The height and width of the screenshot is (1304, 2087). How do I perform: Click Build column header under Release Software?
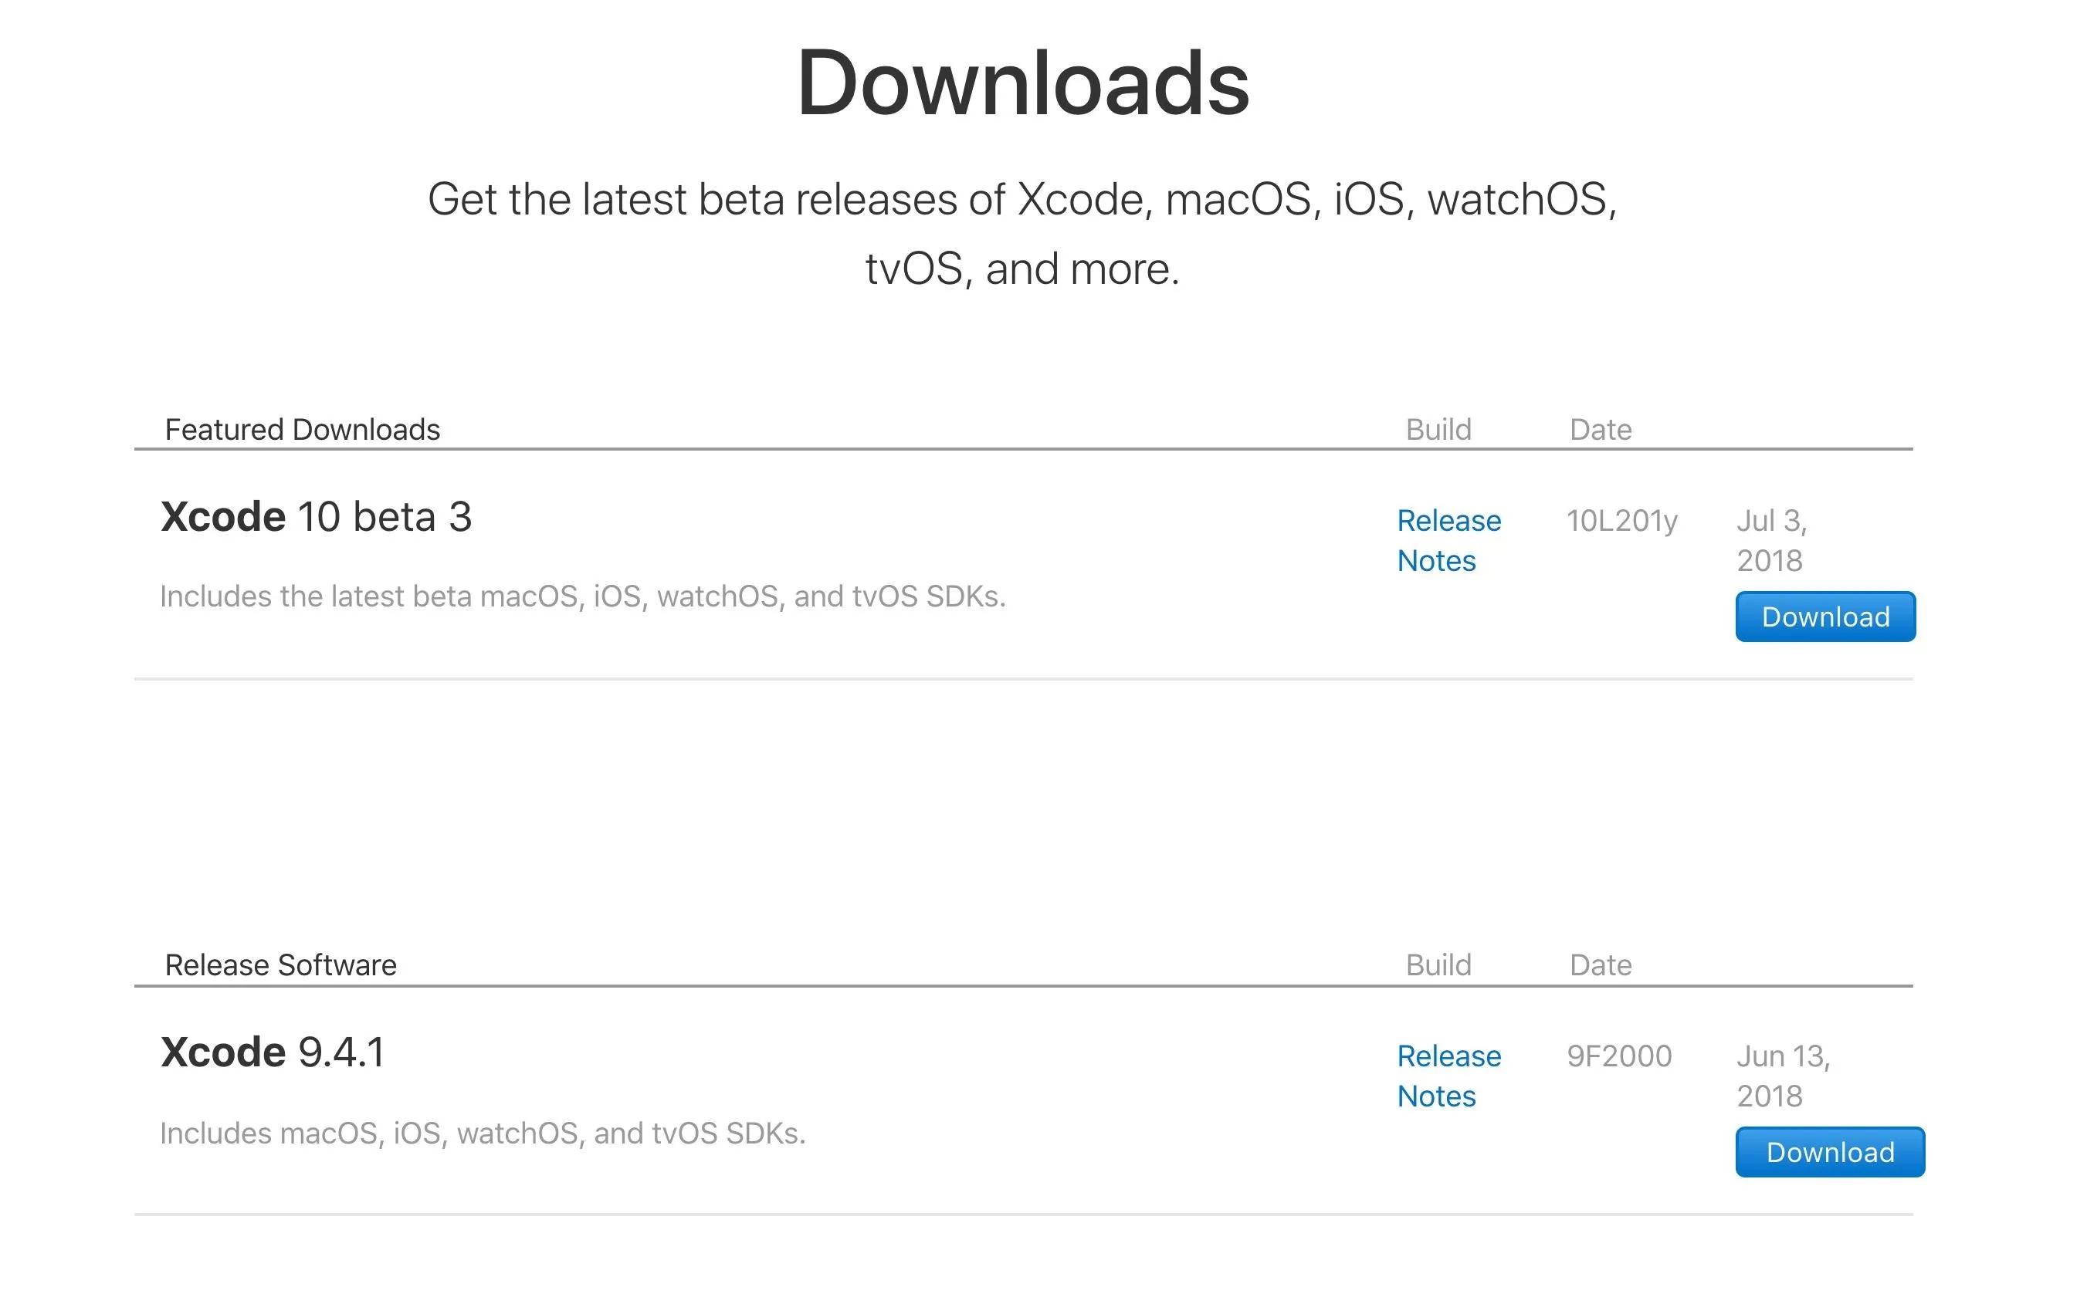click(x=1438, y=965)
